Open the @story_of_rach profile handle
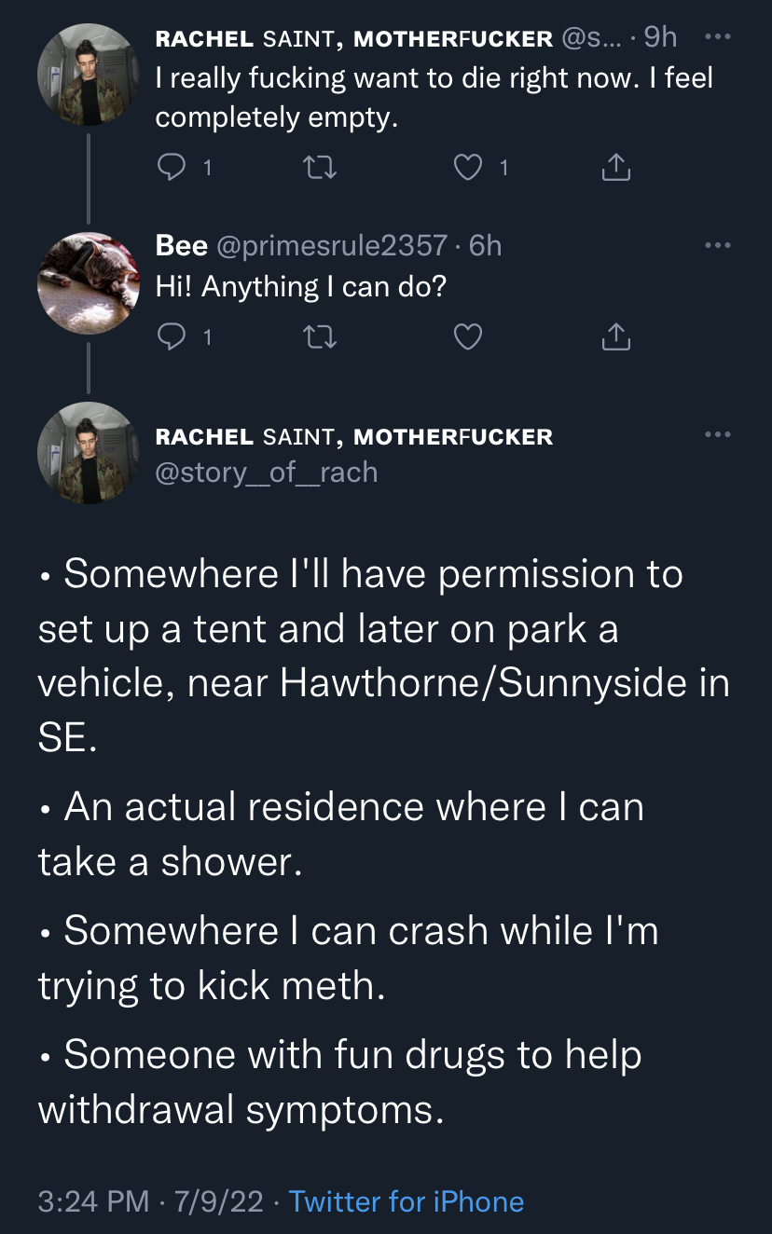 (267, 473)
